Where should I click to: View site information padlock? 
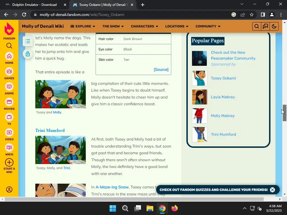click(35, 15)
